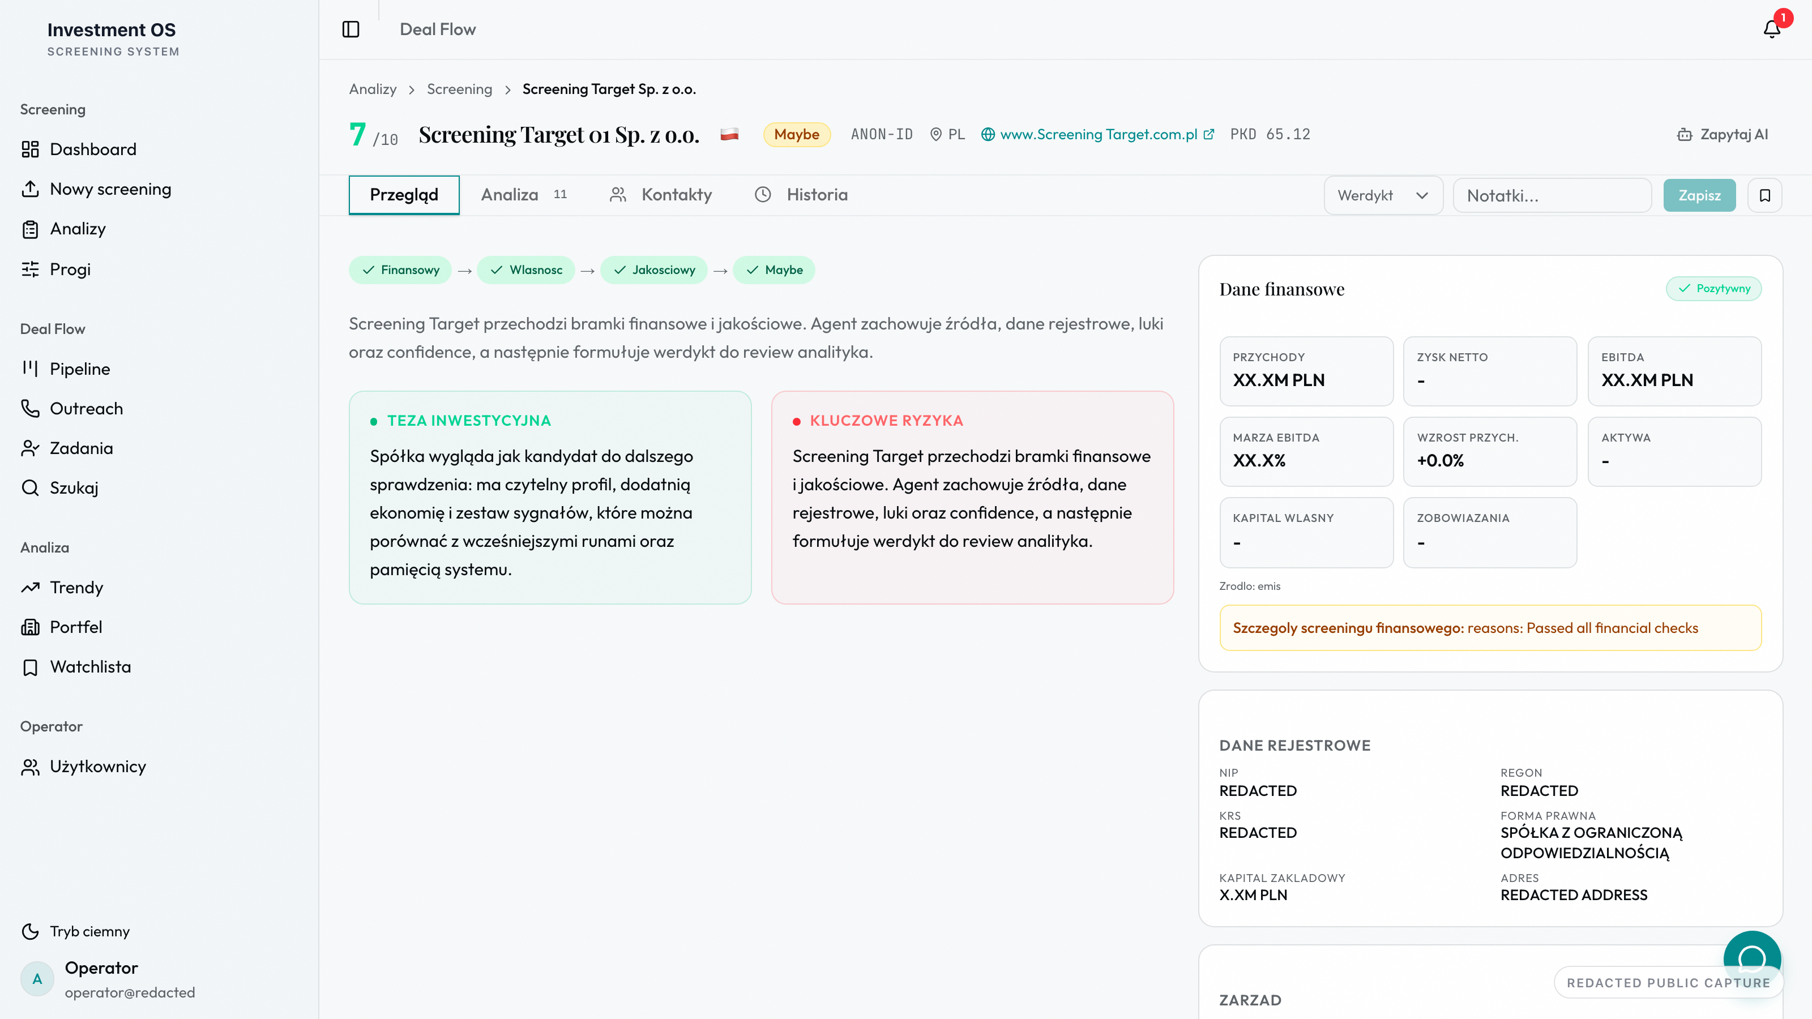
Task: Click the Screening breadcrumb link
Action: pos(459,89)
